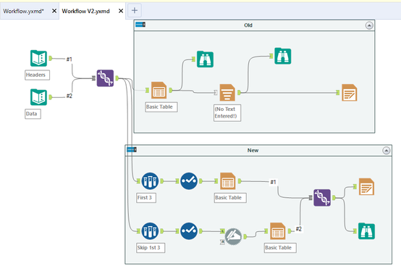This screenshot has width=401, height=269.
Task: Close the Workflow V2.yxmd tab
Action: 121,11
